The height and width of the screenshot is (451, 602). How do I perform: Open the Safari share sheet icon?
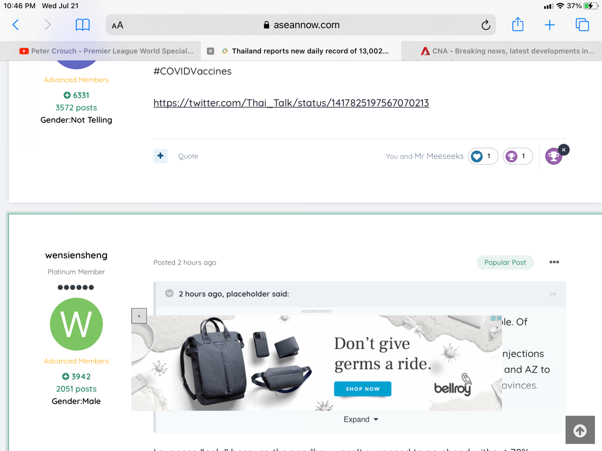point(518,24)
